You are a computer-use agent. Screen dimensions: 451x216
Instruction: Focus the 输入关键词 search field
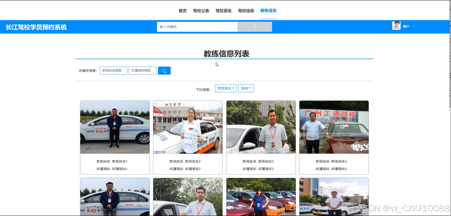197,27
